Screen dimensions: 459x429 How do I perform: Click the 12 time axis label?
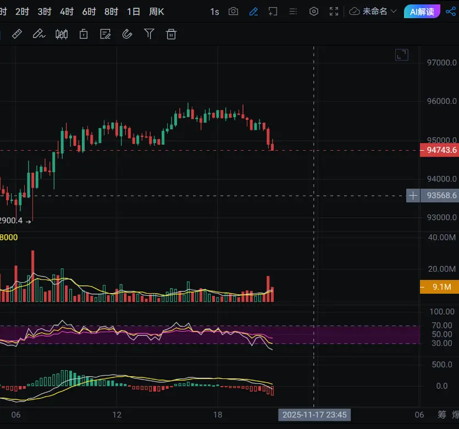pyautogui.click(x=117, y=415)
